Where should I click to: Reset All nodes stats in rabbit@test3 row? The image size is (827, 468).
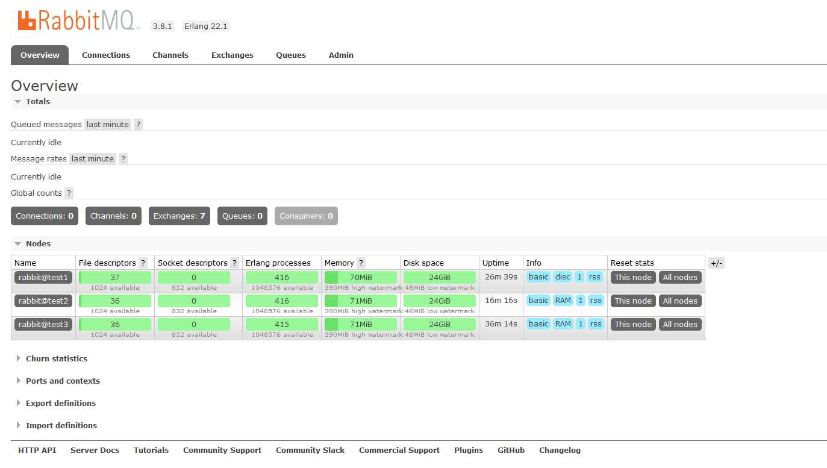680,325
